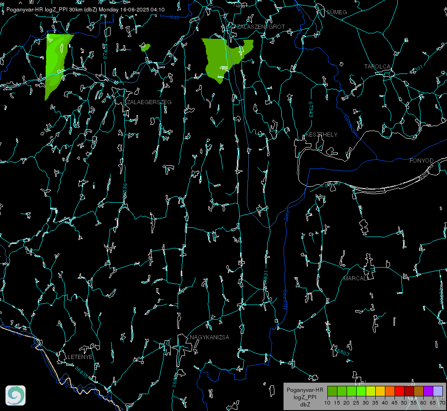Click the SÜMEG city label
447x411 pixels.
[337, 12]
